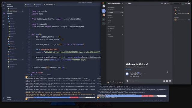The image size is (192, 108).
Task: Collapse Voice Channels category in Discord
Action: click(111, 26)
